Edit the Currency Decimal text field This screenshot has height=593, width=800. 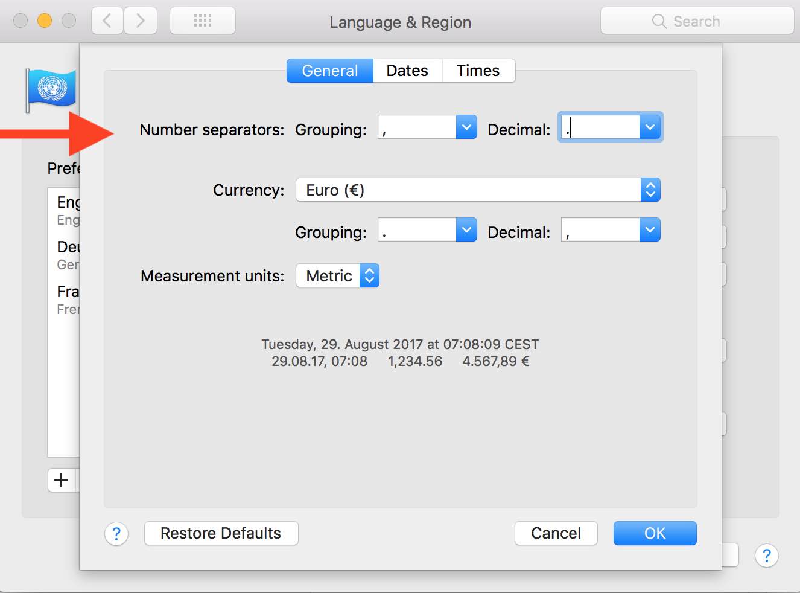coord(600,230)
